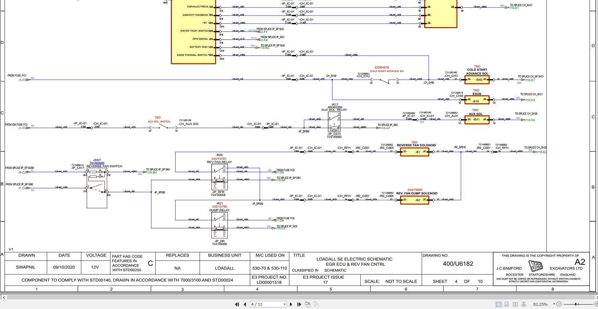
Task: Click the 82.25% zoom level field
Action: (540, 304)
